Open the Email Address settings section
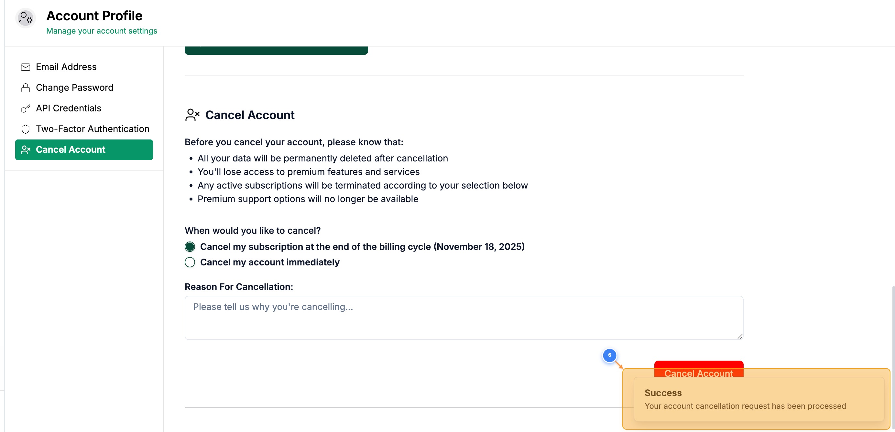895x432 pixels. (66, 67)
